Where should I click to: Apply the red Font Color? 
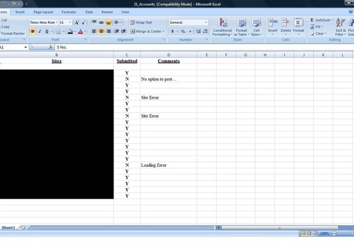(81, 31)
